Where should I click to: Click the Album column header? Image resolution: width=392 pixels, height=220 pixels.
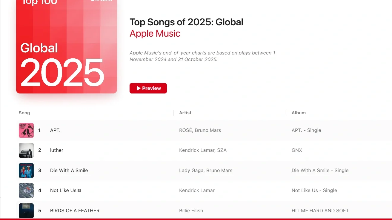coord(299,113)
